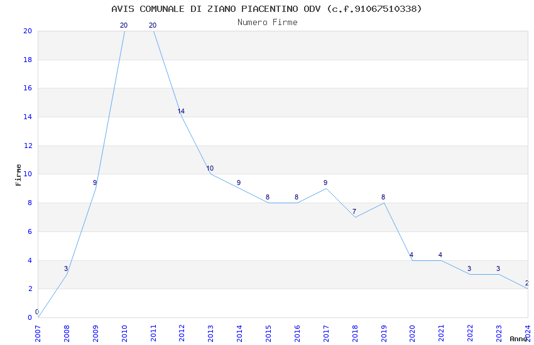Viewport: 534px width, 345px height.
Task: Click the x-axis year label 2020
Action: pyautogui.click(x=412, y=334)
